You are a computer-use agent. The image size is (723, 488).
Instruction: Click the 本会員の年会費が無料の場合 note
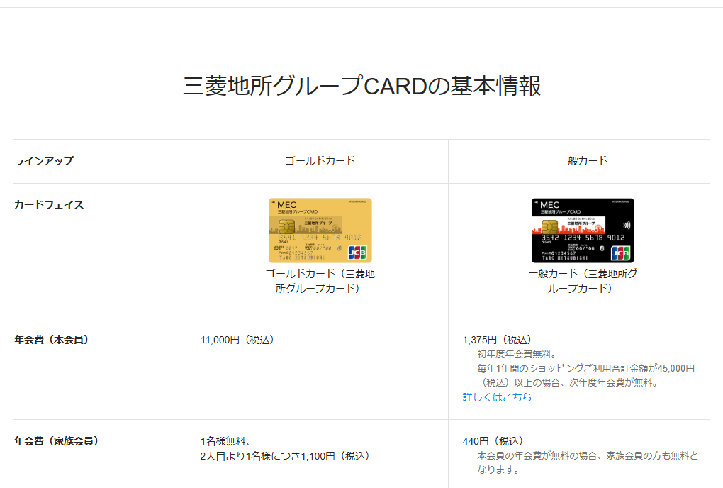click(x=588, y=462)
